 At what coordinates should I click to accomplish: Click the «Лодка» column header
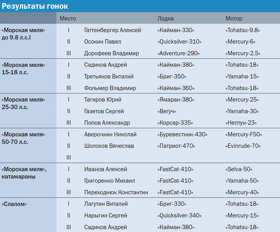point(165,19)
